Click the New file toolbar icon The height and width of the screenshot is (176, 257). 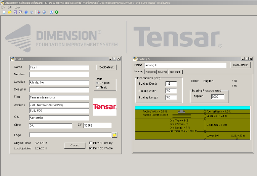tap(4, 12)
